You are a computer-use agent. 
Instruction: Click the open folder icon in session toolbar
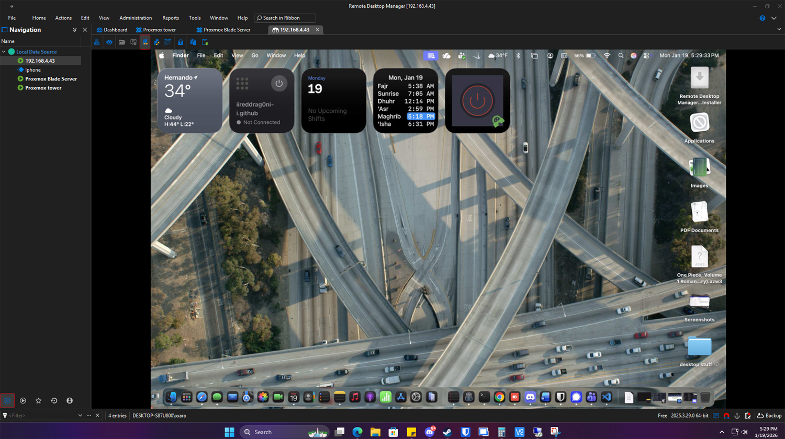point(121,42)
